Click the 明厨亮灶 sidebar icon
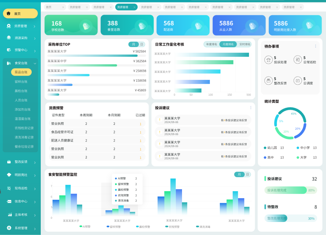This screenshot has width=326, height=235. (x=9, y=175)
